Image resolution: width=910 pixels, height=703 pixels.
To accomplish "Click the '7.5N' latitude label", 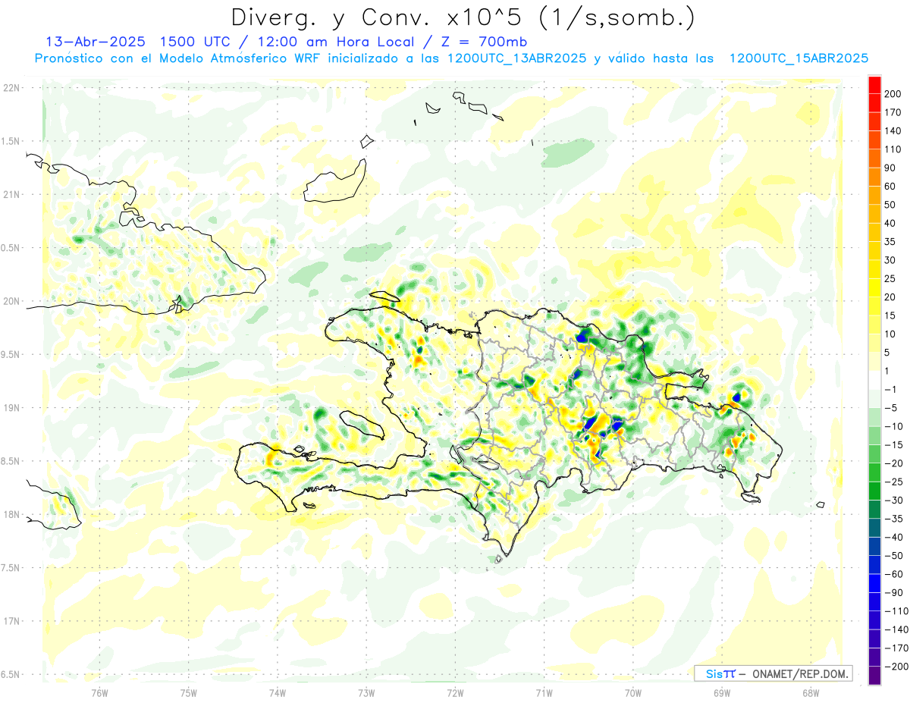I will (x=11, y=568).
